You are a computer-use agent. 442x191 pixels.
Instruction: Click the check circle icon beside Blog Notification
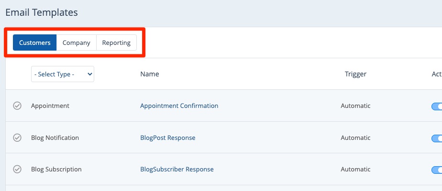pos(17,138)
